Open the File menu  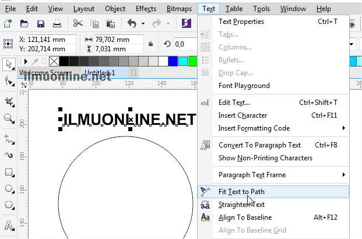click(x=10, y=9)
